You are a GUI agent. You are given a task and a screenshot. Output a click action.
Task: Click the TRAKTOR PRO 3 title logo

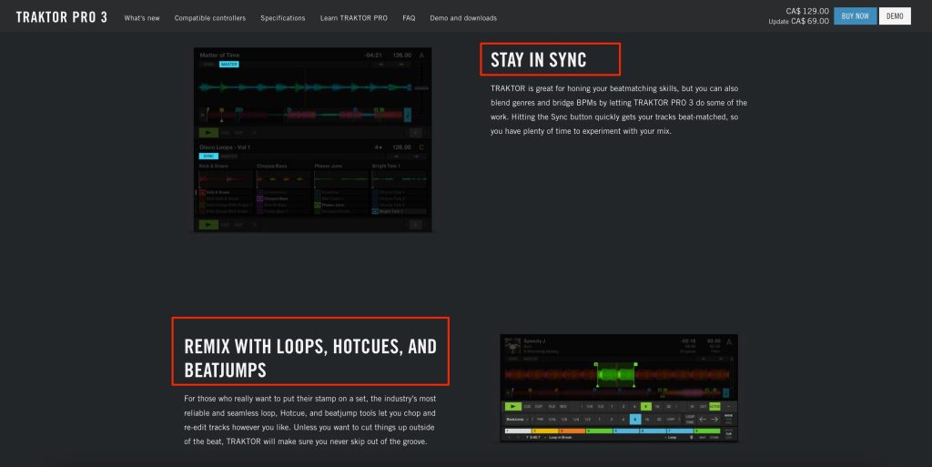[x=62, y=17]
